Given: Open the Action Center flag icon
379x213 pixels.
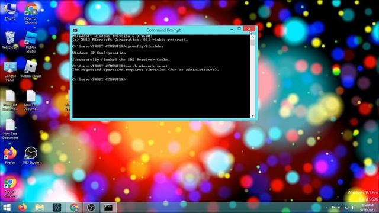Looking at the screenshot, I should (333, 208).
